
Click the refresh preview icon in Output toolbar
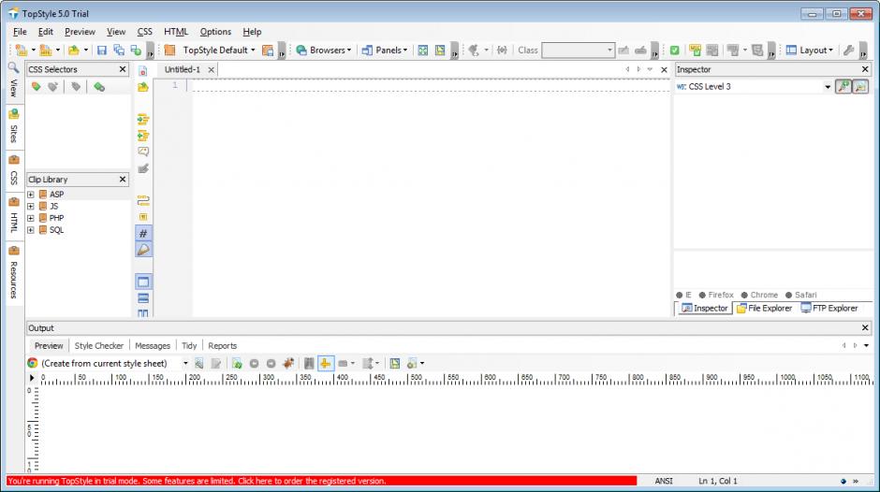coord(237,364)
